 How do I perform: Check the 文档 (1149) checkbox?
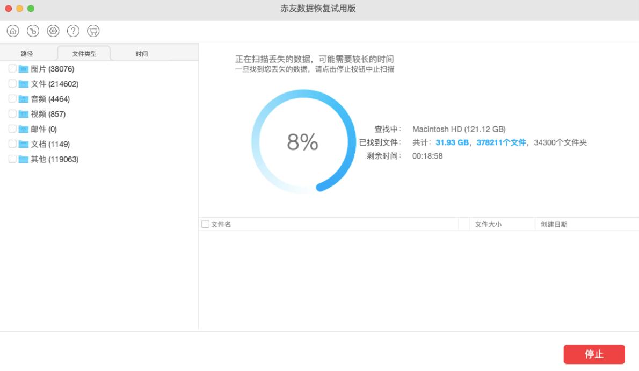[12, 144]
